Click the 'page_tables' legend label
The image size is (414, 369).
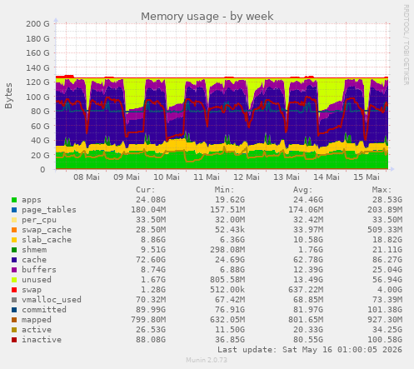pyautogui.click(x=49, y=210)
